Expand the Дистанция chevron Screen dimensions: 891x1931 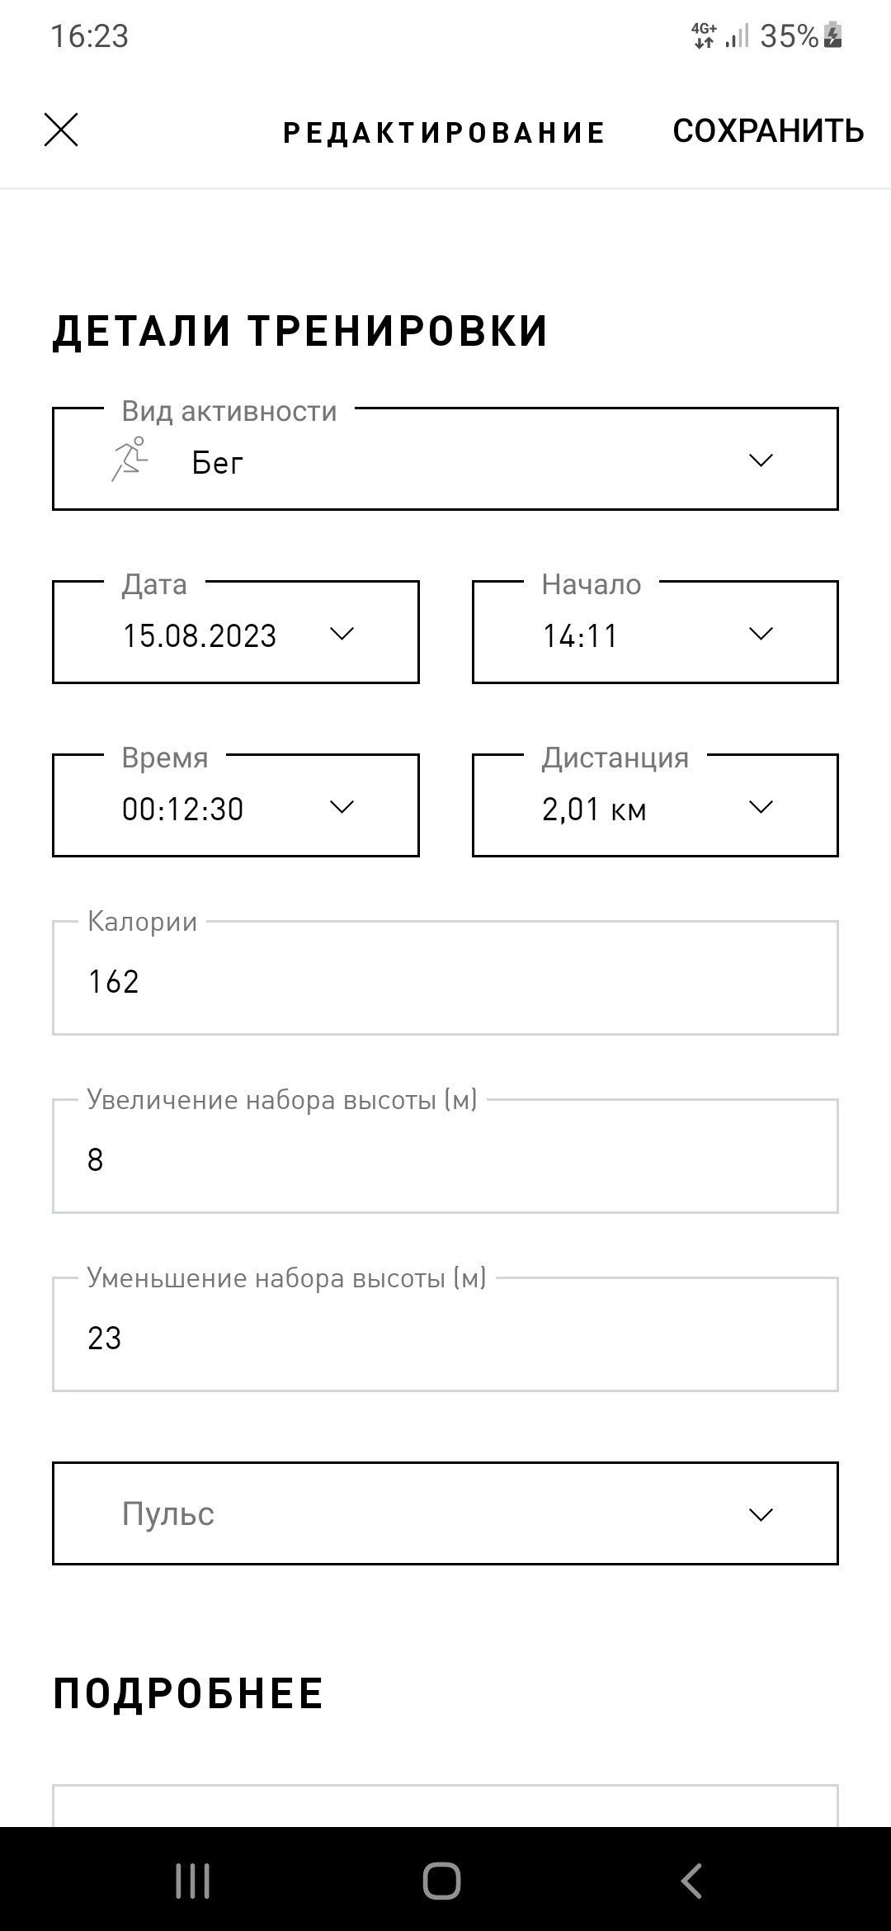[760, 807]
